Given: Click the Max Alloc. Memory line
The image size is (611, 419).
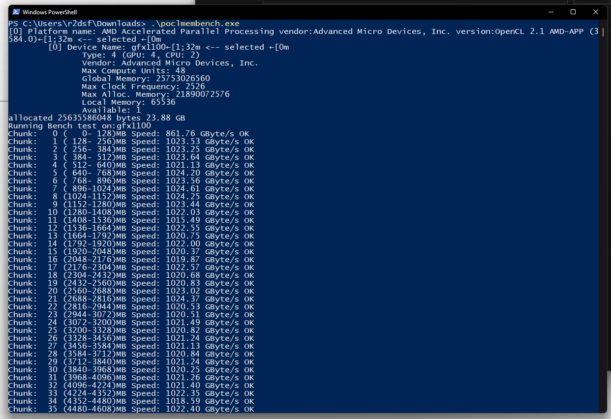Looking at the screenshot, I should pos(155,94).
